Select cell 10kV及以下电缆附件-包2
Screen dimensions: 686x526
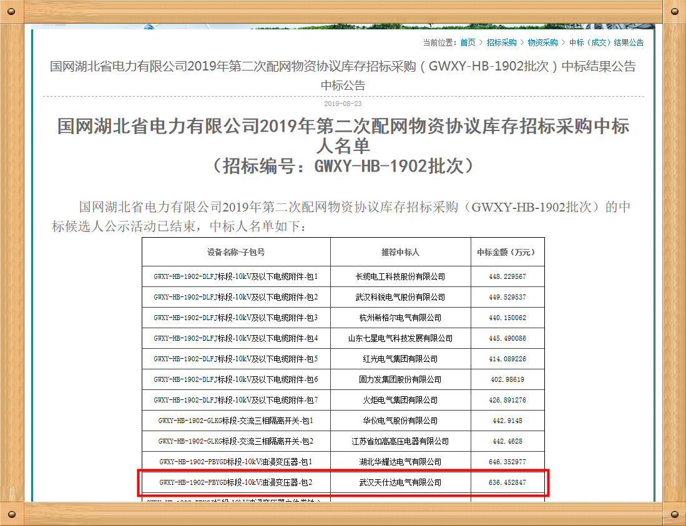[x=236, y=298]
